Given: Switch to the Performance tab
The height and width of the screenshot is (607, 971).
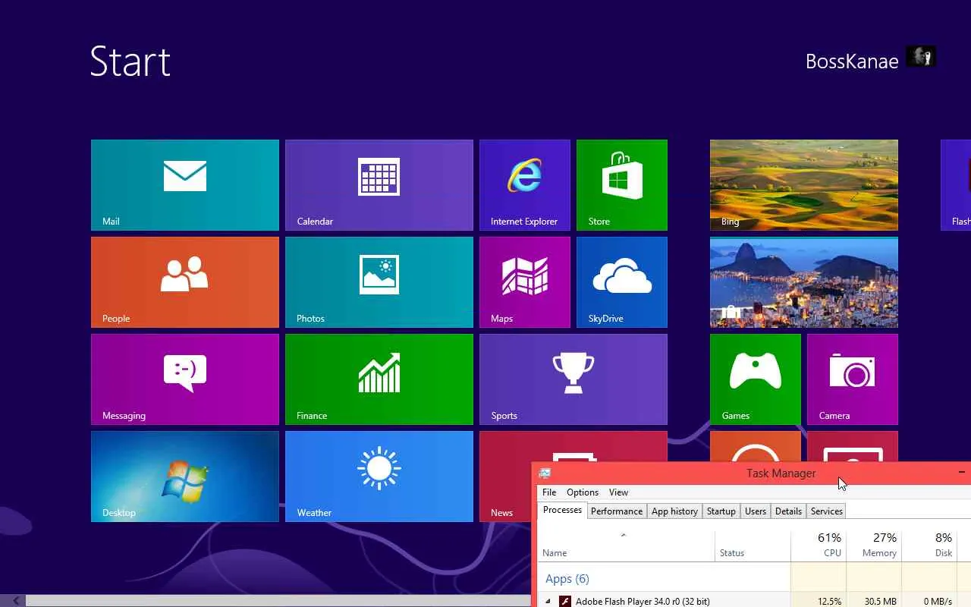Looking at the screenshot, I should 617,511.
